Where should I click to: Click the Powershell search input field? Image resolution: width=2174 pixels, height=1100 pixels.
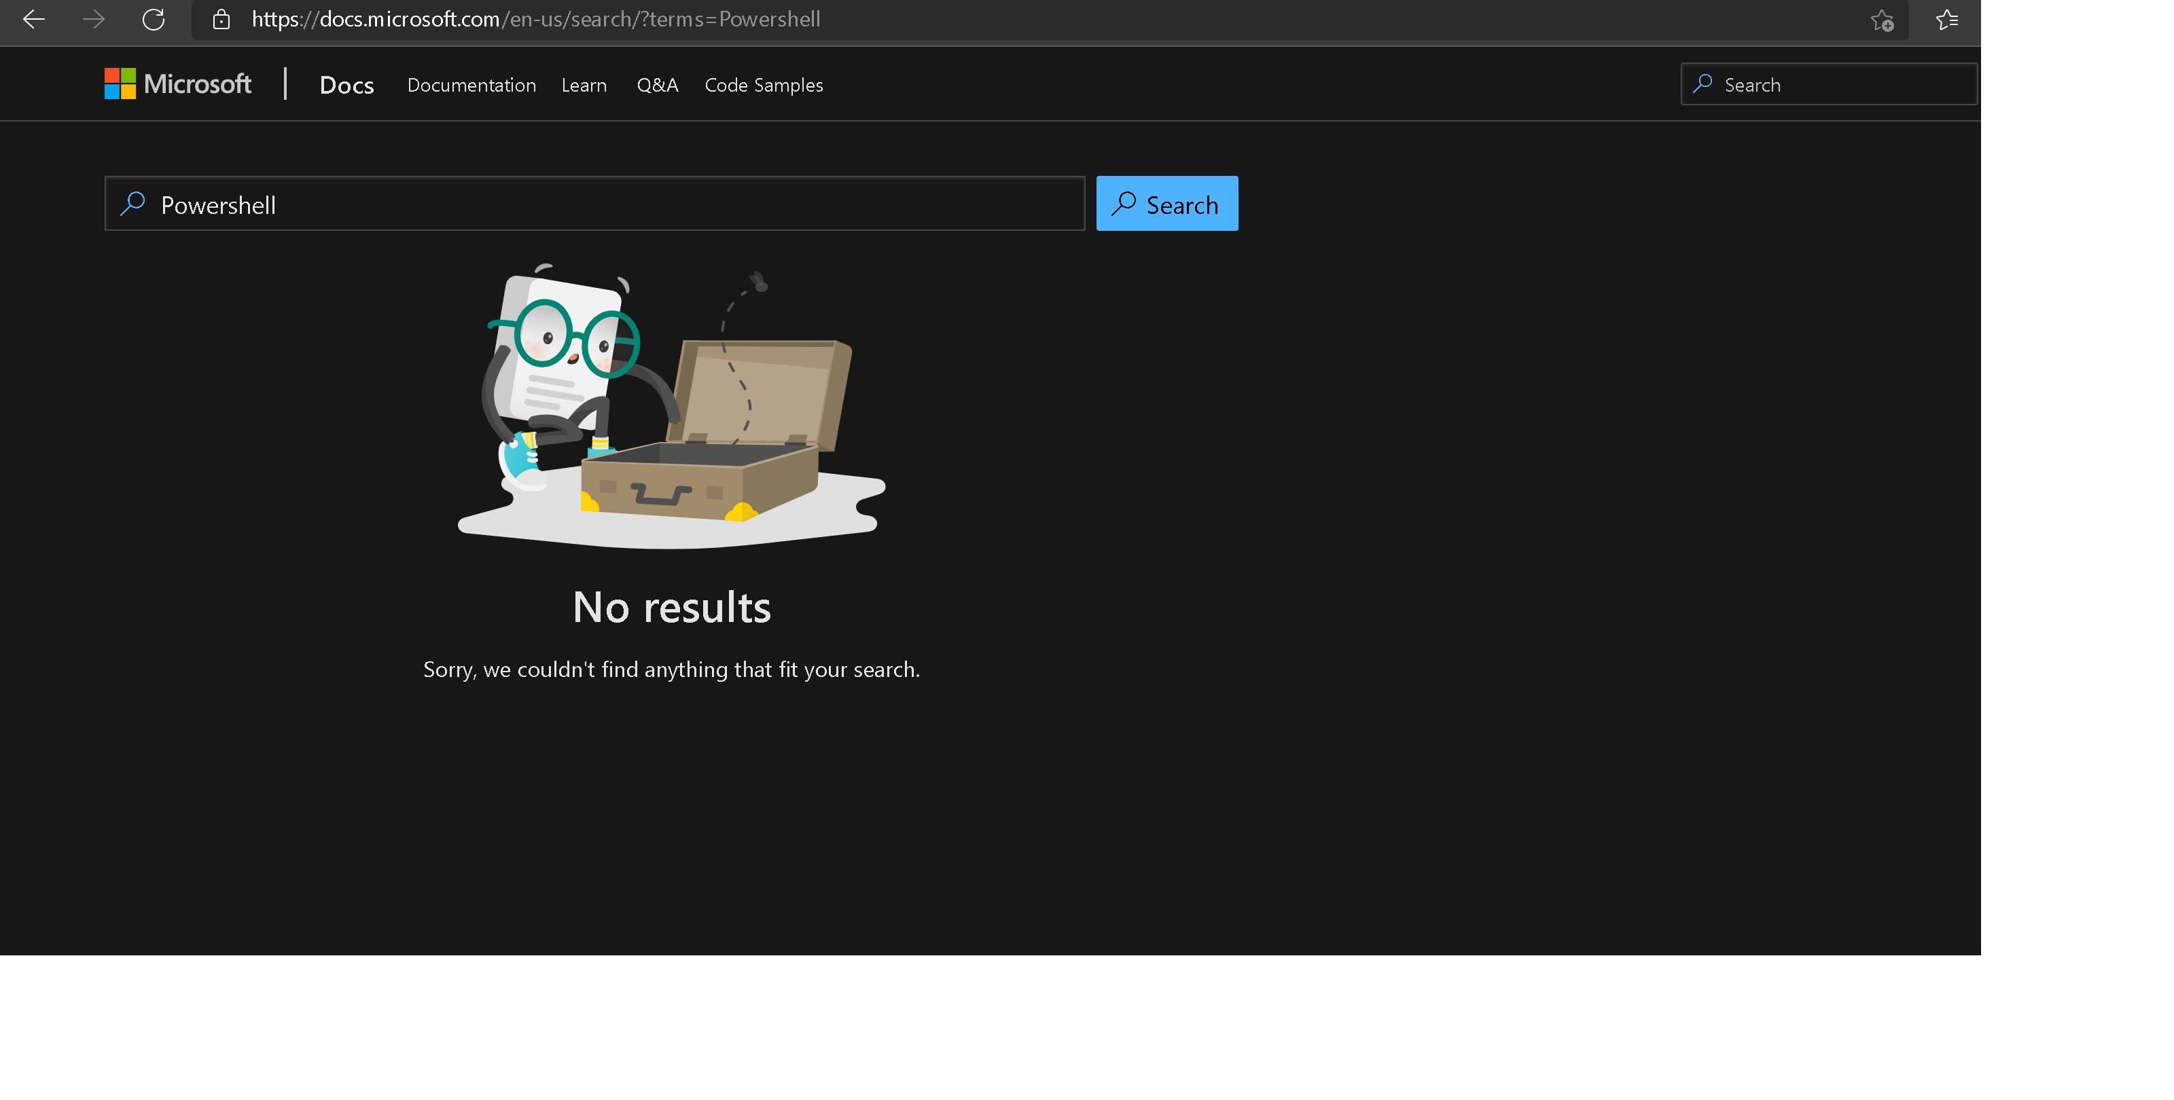(x=591, y=203)
